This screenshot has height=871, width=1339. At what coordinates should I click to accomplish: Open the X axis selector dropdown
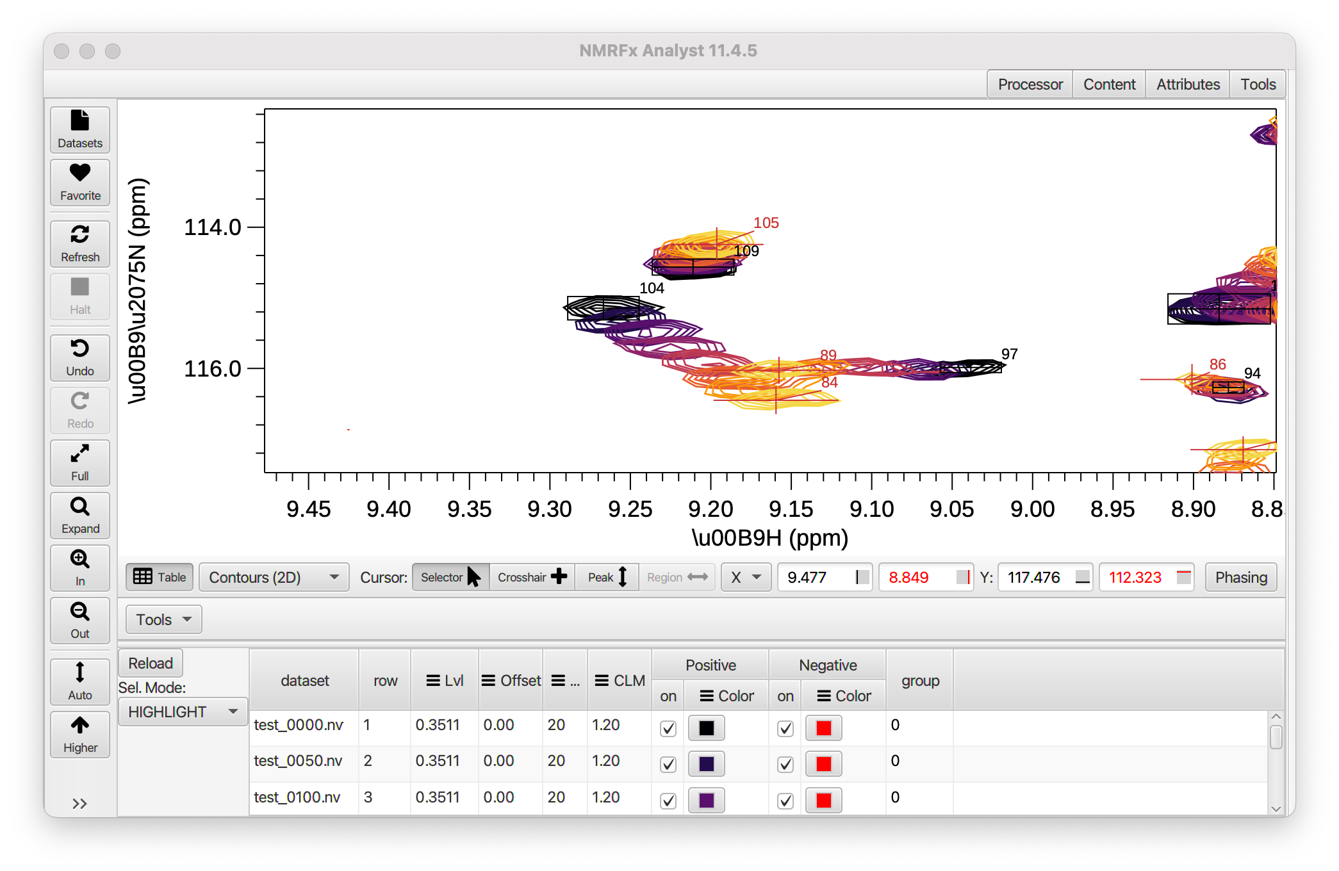[x=746, y=577]
